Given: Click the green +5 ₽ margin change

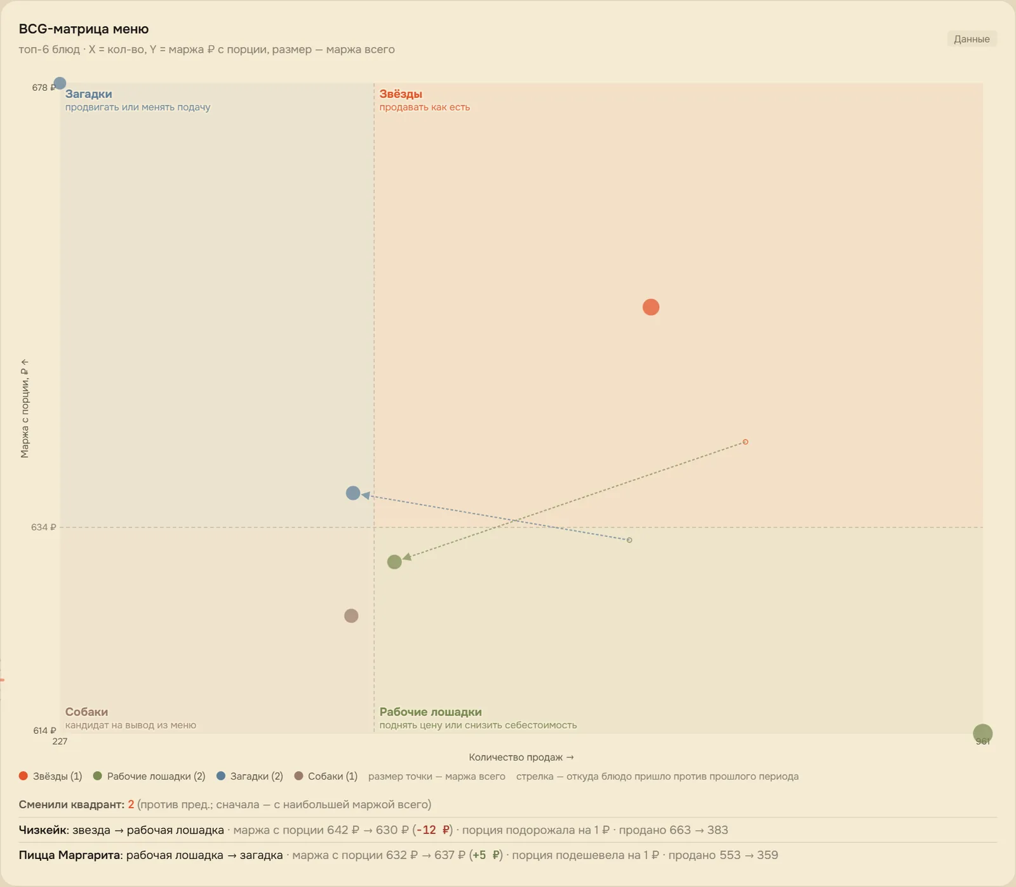Looking at the screenshot, I should tap(486, 855).
